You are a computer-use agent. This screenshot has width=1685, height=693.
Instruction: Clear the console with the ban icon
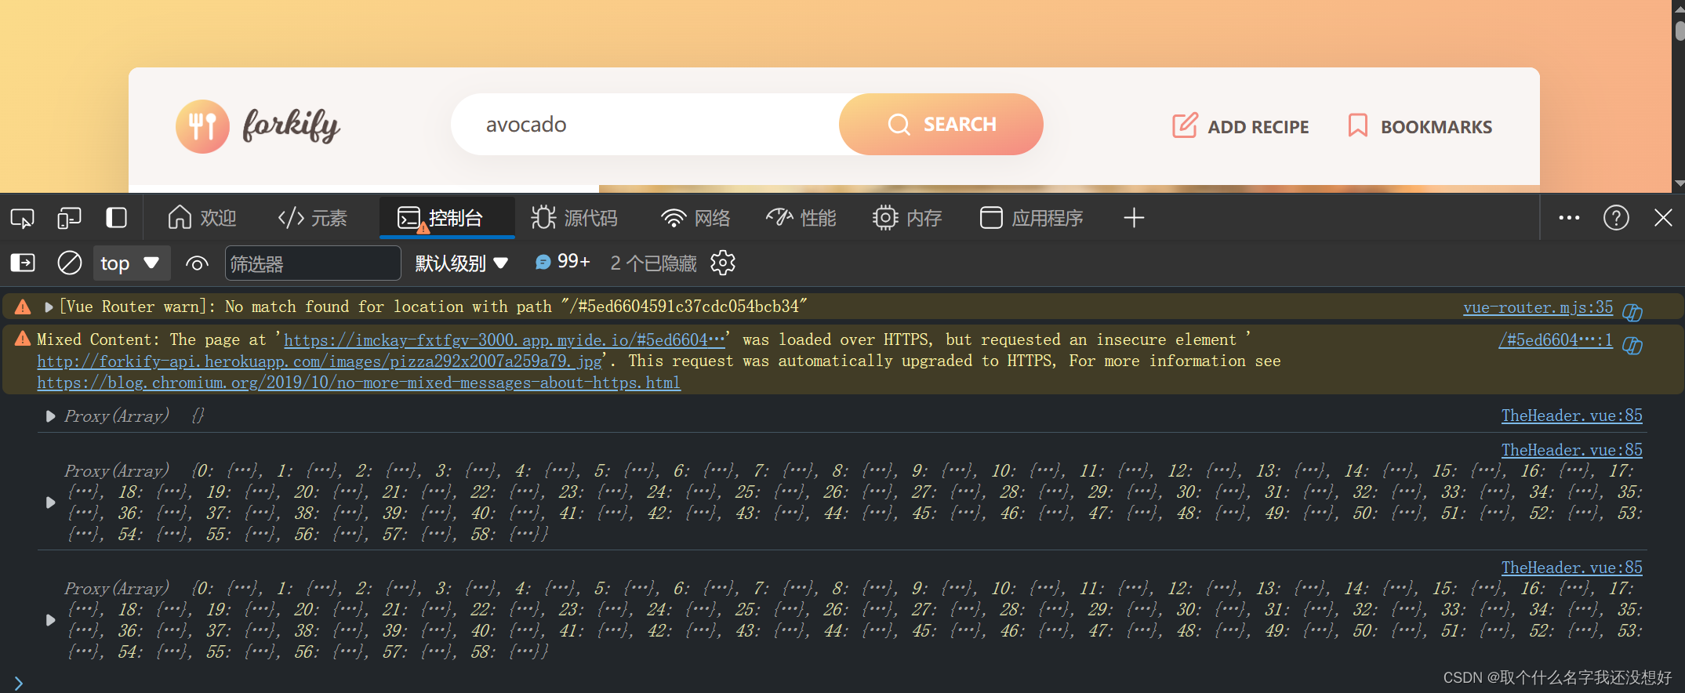pos(70,263)
